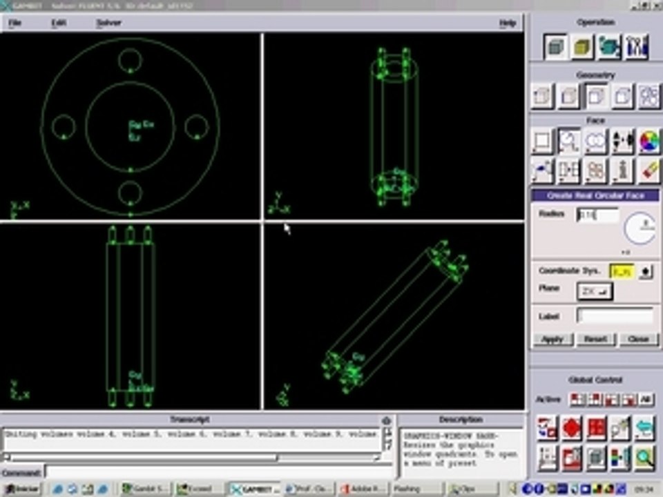
Task: Select the Group geometry button
Action: tap(649, 97)
